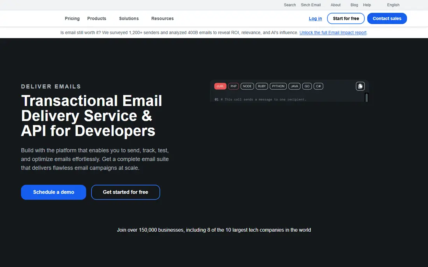
Task: Switch to the PHP code tab
Action: coord(233,86)
